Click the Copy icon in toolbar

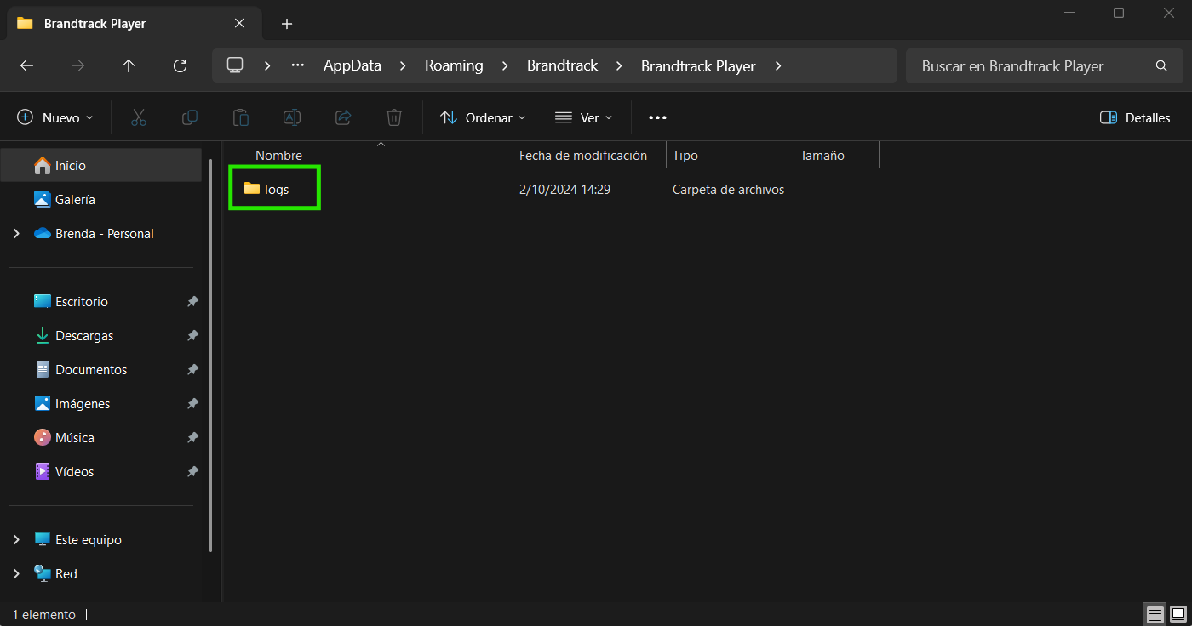(x=190, y=117)
